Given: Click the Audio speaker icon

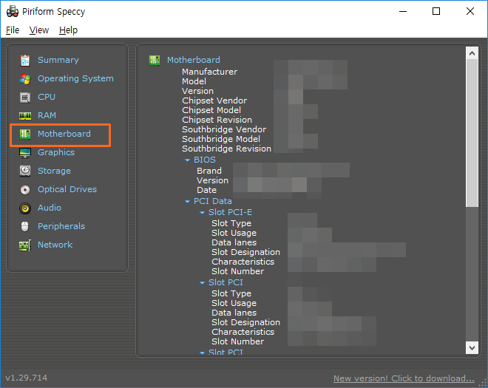Looking at the screenshot, I should pos(25,208).
